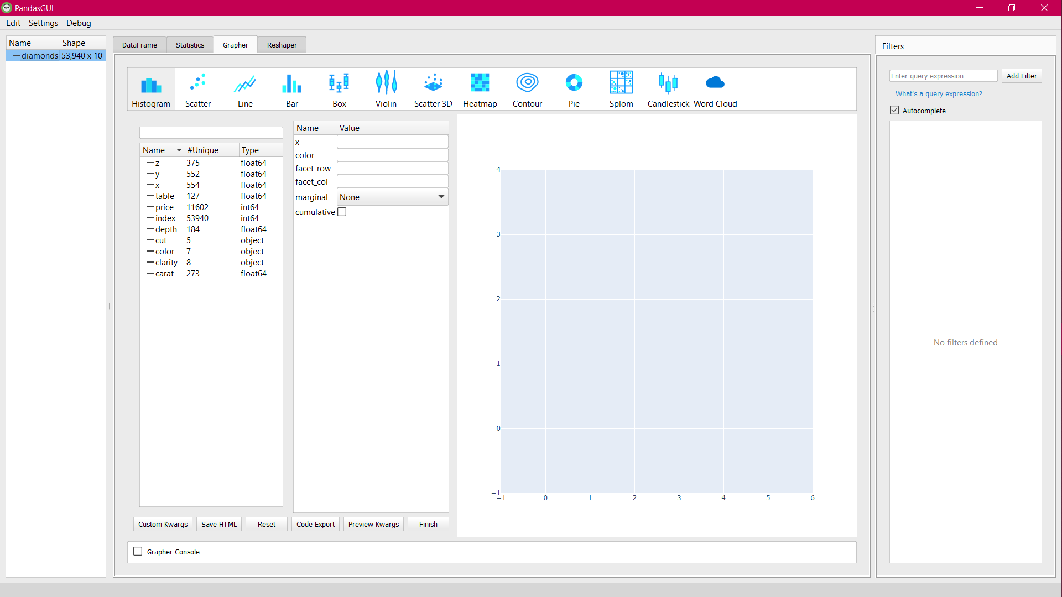Click the Add Filter button

[1021, 76]
